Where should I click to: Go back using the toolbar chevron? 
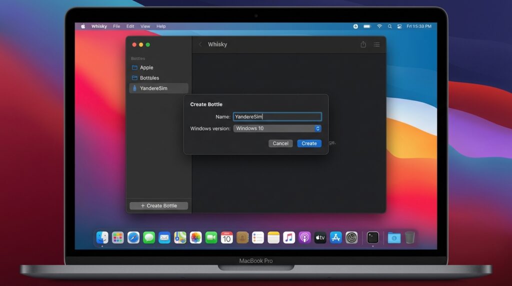click(200, 44)
